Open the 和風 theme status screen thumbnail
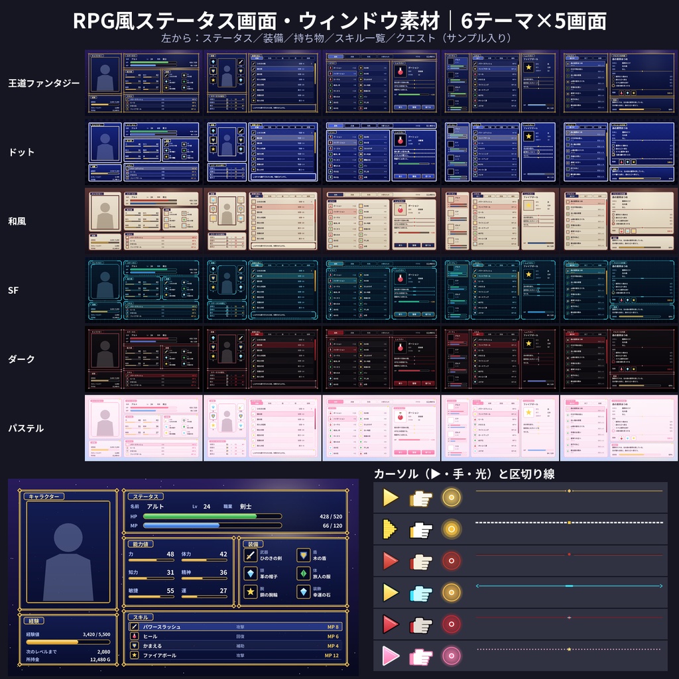Viewport: 679px width, 679px height. tap(144, 220)
